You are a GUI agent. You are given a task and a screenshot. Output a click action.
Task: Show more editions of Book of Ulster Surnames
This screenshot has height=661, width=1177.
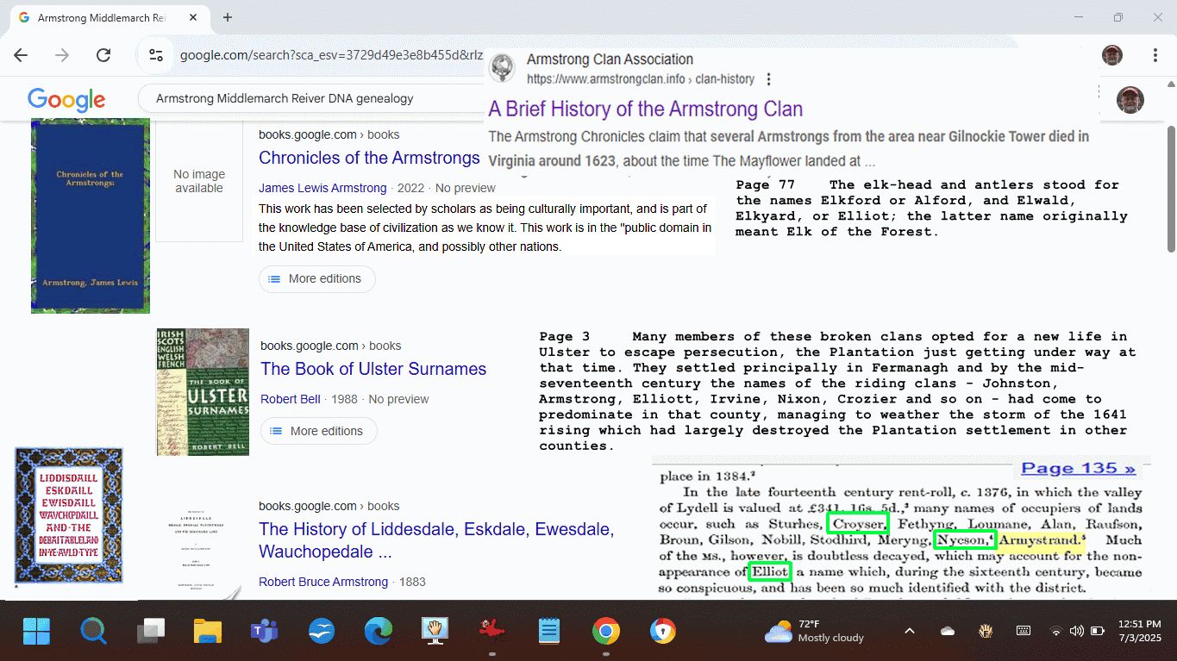tap(318, 431)
